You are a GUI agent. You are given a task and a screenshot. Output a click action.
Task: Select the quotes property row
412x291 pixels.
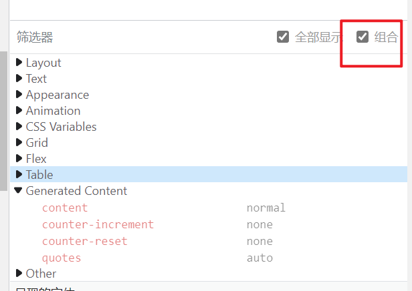click(62, 258)
